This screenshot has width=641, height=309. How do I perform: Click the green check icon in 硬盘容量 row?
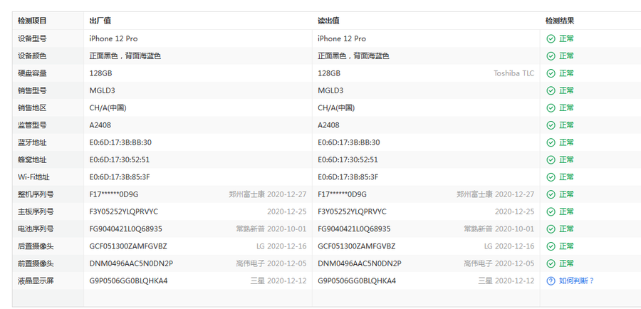(x=551, y=73)
